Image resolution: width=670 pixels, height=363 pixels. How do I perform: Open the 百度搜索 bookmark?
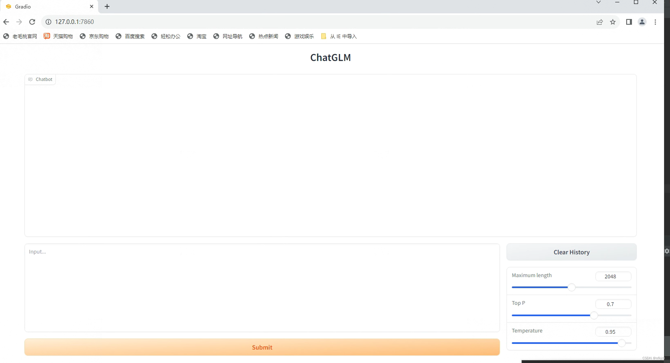tap(130, 36)
